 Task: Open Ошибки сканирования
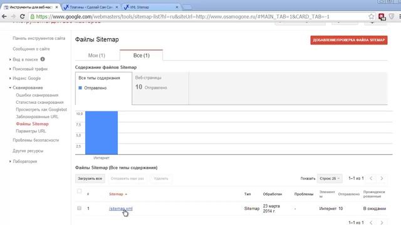pyautogui.click(x=37, y=95)
